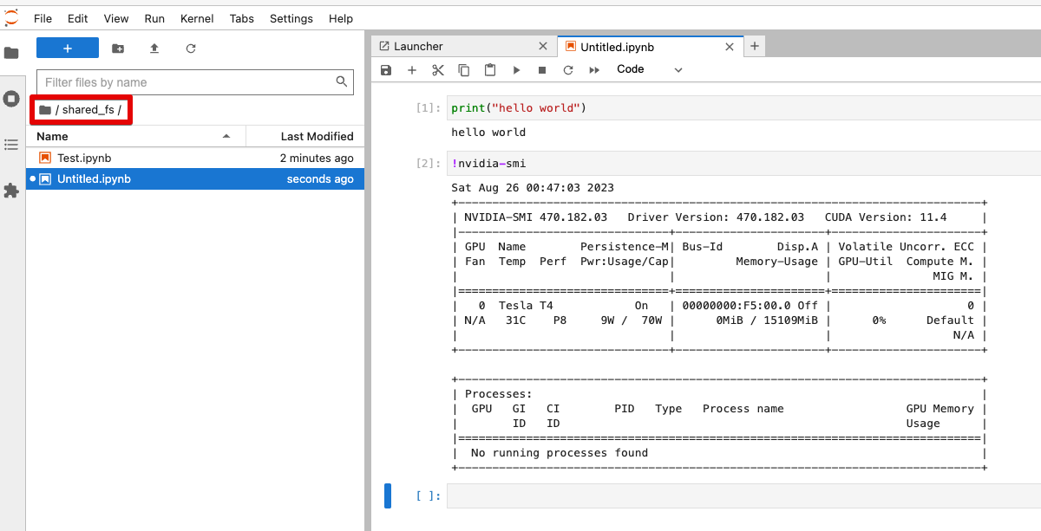This screenshot has width=1041, height=531.
Task: Open the Code cell type dropdown
Action: [650, 69]
